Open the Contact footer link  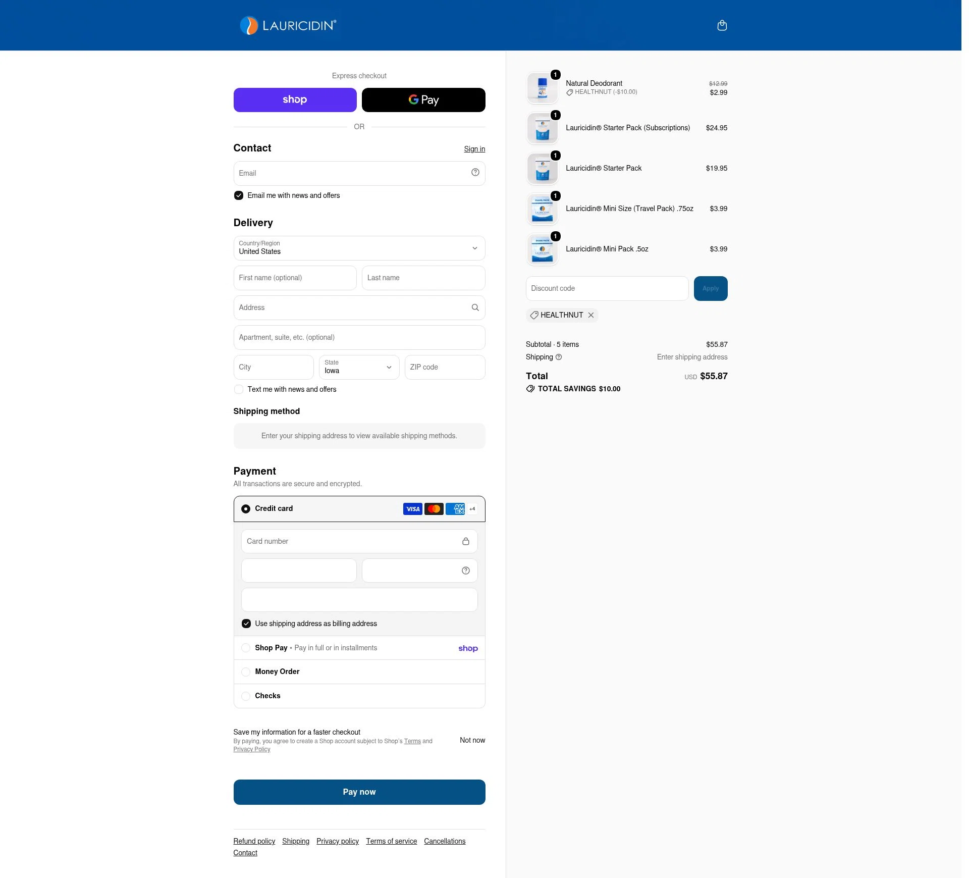(x=245, y=853)
